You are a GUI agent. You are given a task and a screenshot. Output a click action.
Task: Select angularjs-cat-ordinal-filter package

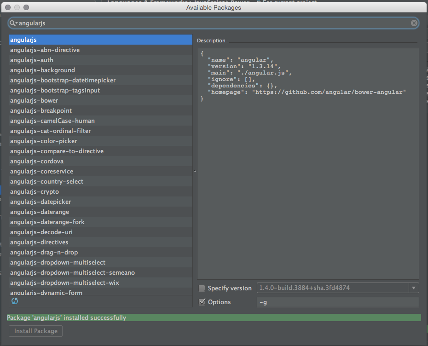click(101, 131)
